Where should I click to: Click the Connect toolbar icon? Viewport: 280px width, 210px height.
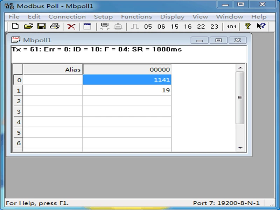tap(105, 27)
